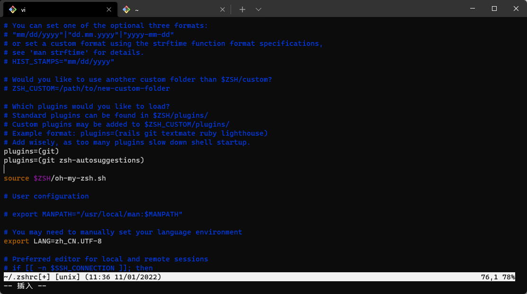The height and width of the screenshot is (294, 527).
Task: Minimize the terminal window
Action: (x=472, y=9)
